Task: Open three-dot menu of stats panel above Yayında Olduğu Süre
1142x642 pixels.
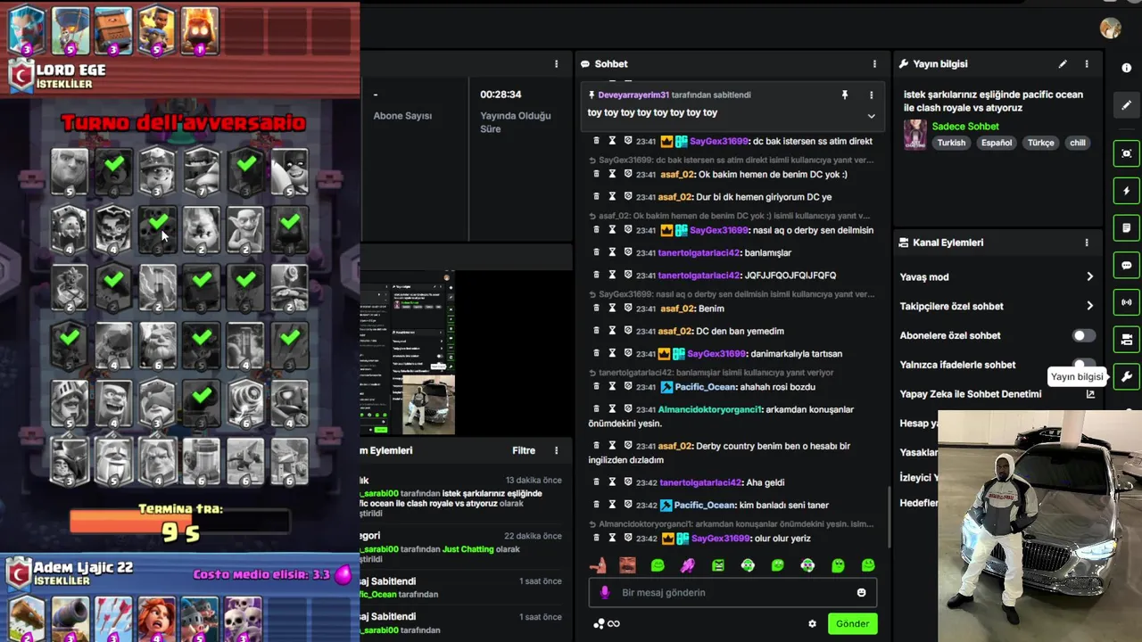Action: pos(556,64)
